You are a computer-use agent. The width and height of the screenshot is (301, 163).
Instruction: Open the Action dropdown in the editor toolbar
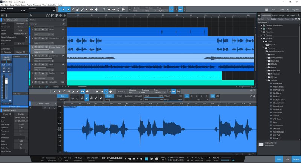tap(121, 91)
